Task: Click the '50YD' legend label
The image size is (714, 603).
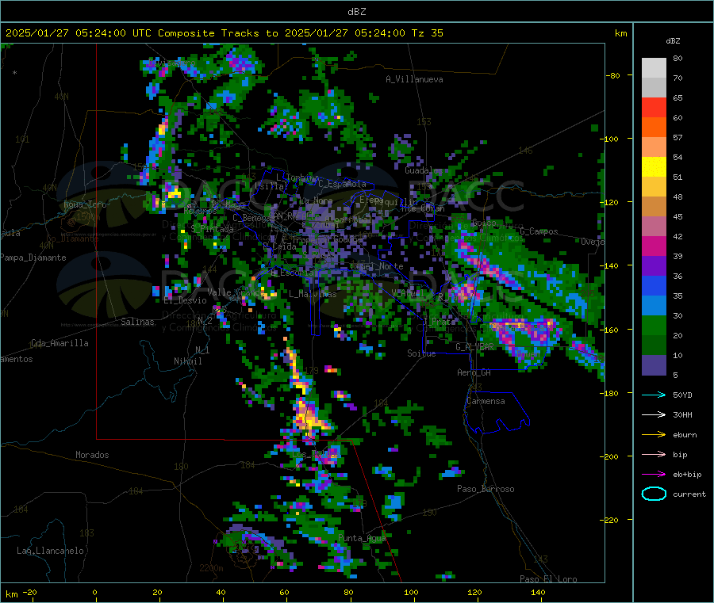Action: point(682,395)
